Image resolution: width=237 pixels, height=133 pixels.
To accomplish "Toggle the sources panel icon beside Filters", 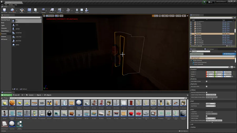I will (2, 98).
